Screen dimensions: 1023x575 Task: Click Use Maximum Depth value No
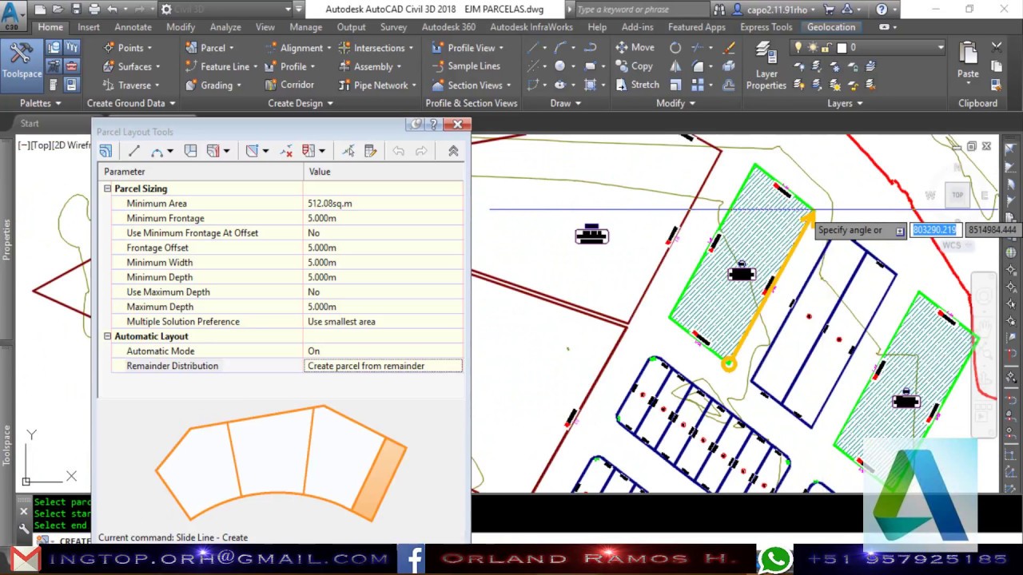pyautogui.click(x=383, y=292)
